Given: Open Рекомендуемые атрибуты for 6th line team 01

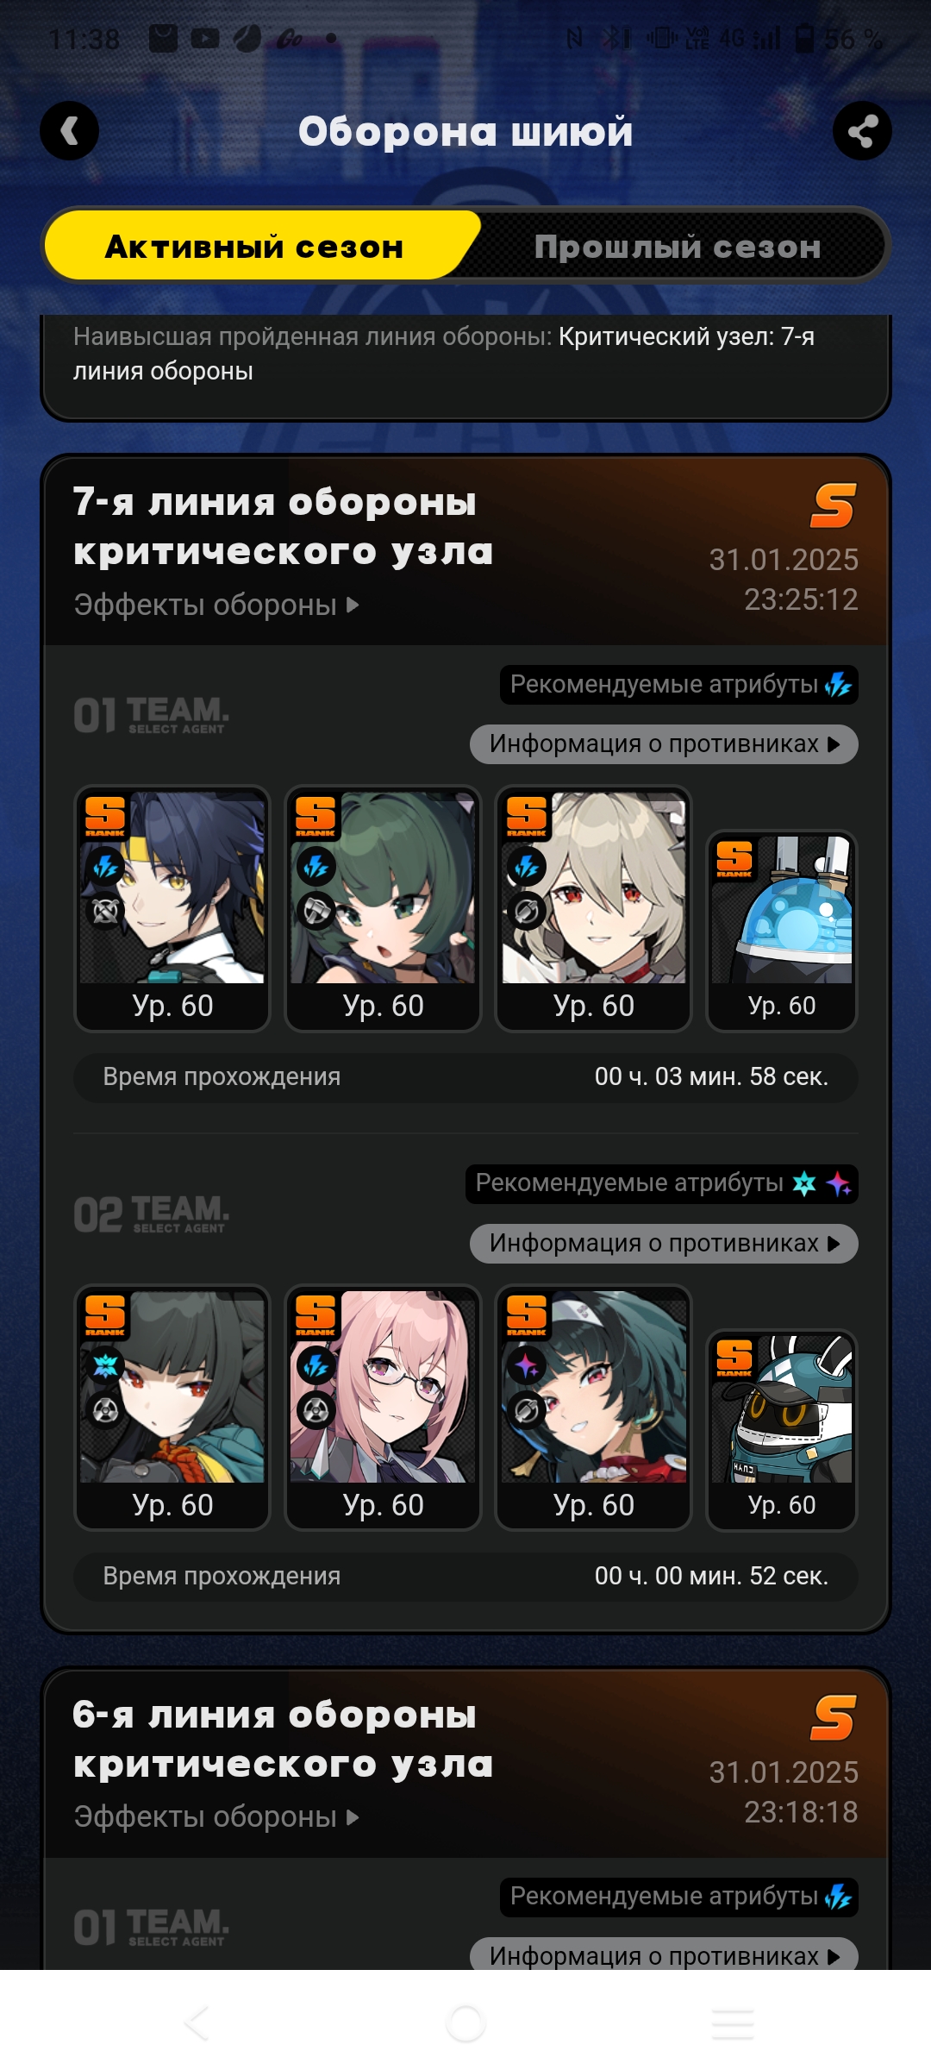Looking at the screenshot, I should click(679, 1897).
